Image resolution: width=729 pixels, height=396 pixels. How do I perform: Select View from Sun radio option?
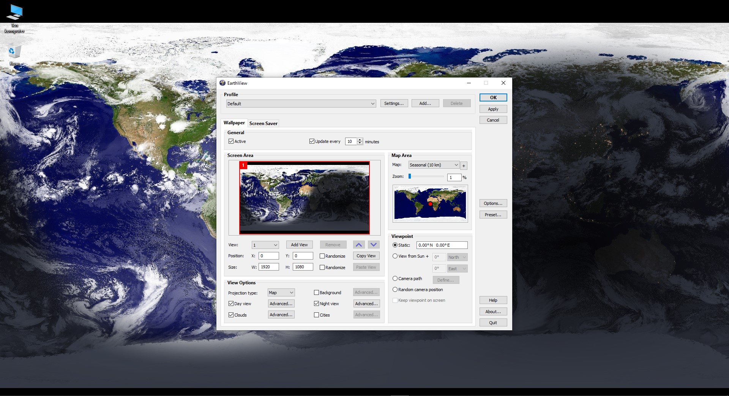(x=395, y=256)
